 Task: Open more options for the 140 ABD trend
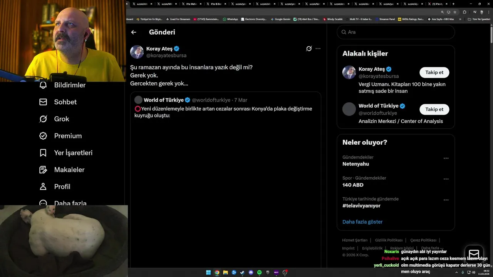[x=446, y=179]
